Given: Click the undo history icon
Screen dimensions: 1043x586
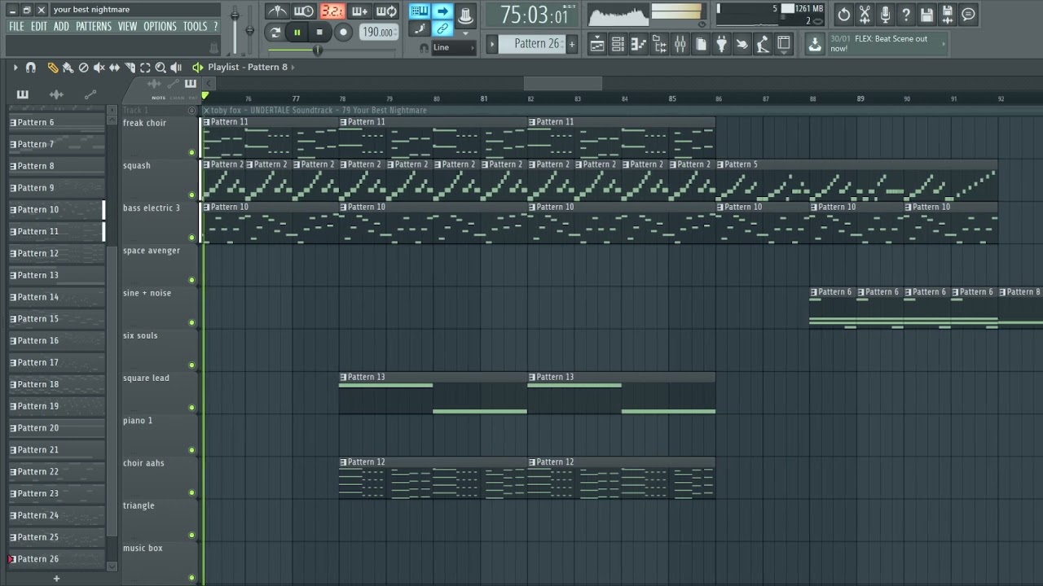Looking at the screenshot, I should point(843,14).
